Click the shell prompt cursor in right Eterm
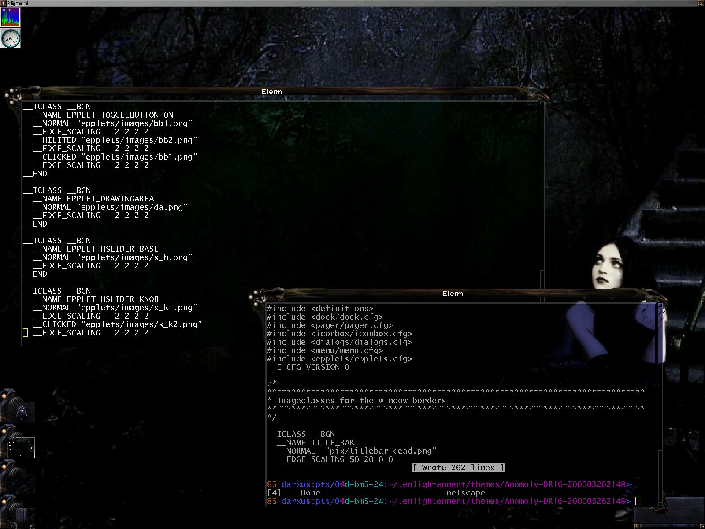The image size is (705, 529). 638,501
